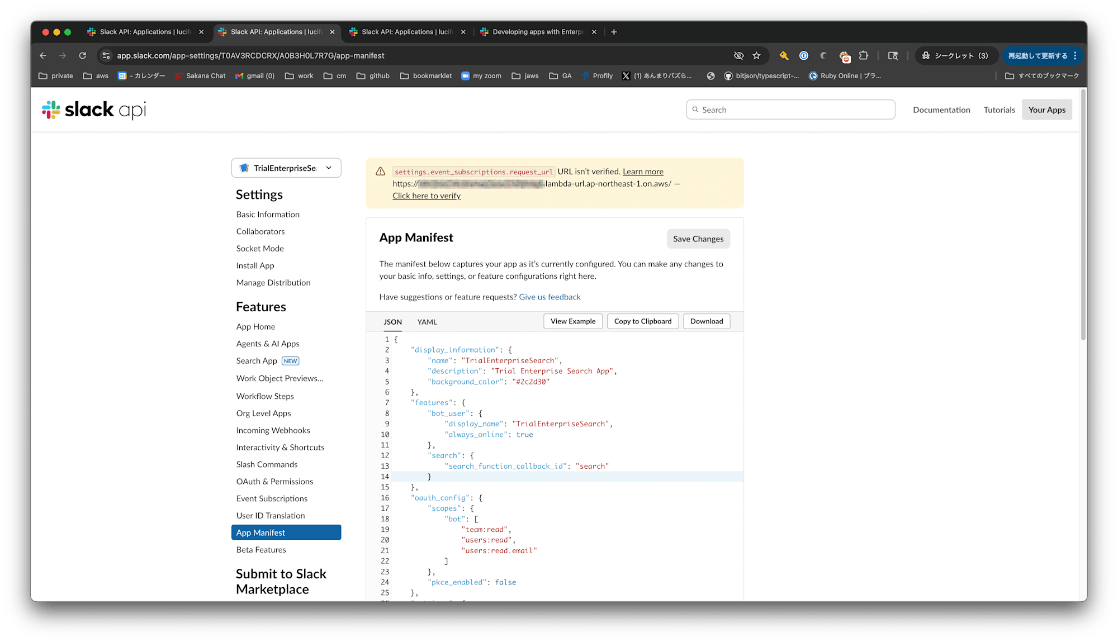Viewport: 1118px width, 642px height.
Task: Open the browser extensions puzzle icon
Action: (x=864, y=55)
